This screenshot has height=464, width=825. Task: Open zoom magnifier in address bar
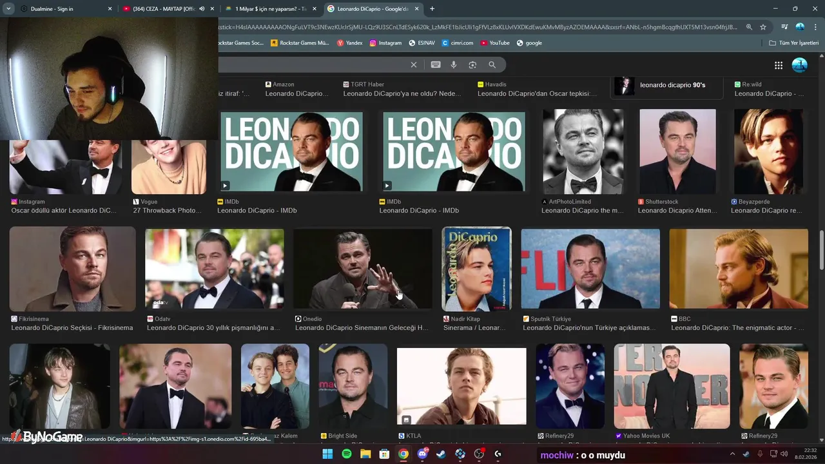pyautogui.click(x=749, y=27)
